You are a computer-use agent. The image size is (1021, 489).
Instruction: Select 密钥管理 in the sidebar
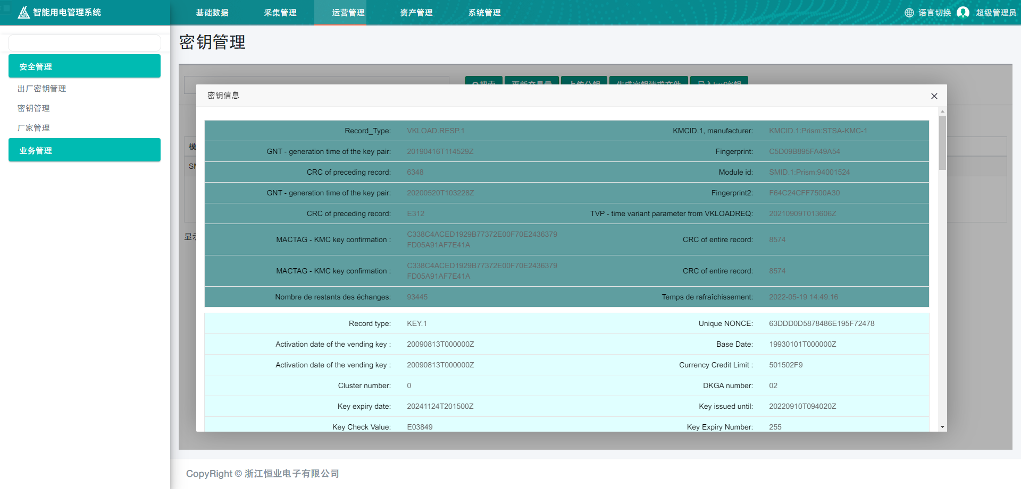coord(34,108)
